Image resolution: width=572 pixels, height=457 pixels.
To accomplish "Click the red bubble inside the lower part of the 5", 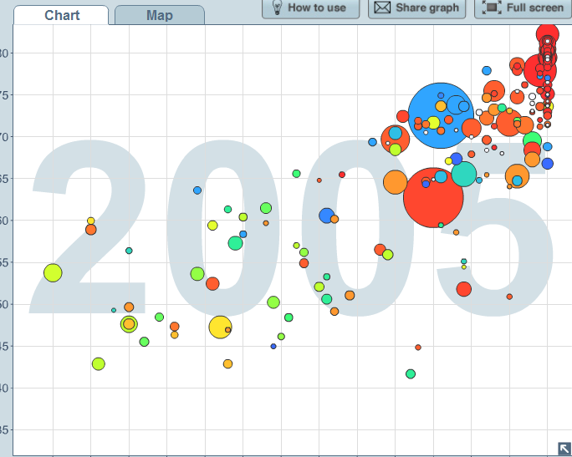I will click(x=464, y=289).
